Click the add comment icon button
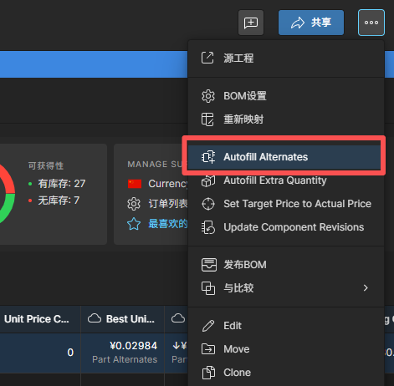The height and width of the screenshot is (386, 394). (251, 23)
